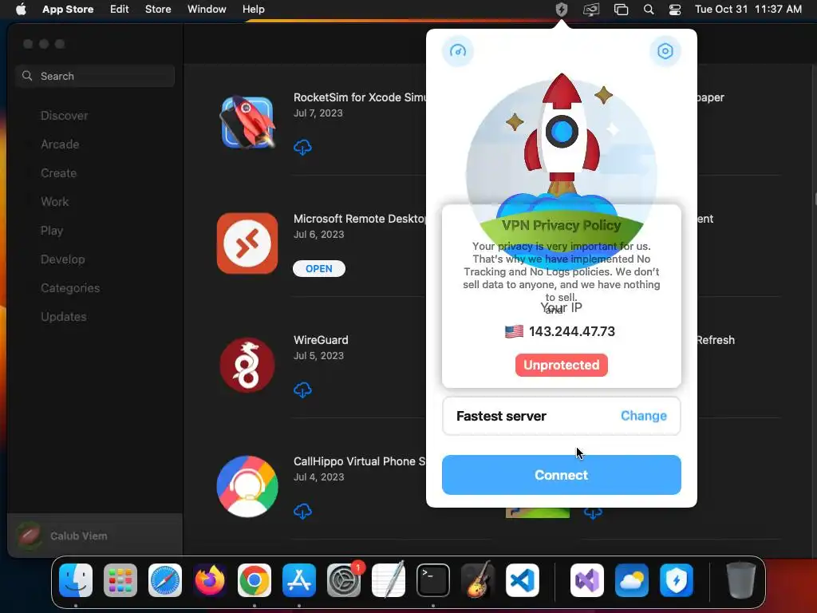The width and height of the screenshot is (817, 613).
Task: Open the VPN shield app in dock
Action: click(677, 580)
